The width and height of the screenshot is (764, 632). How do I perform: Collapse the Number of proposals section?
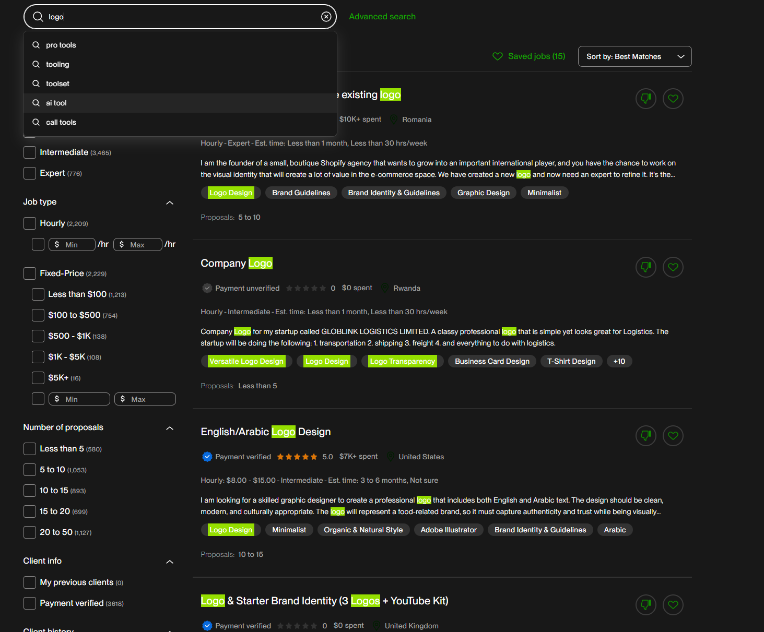[x=169, y=428]
